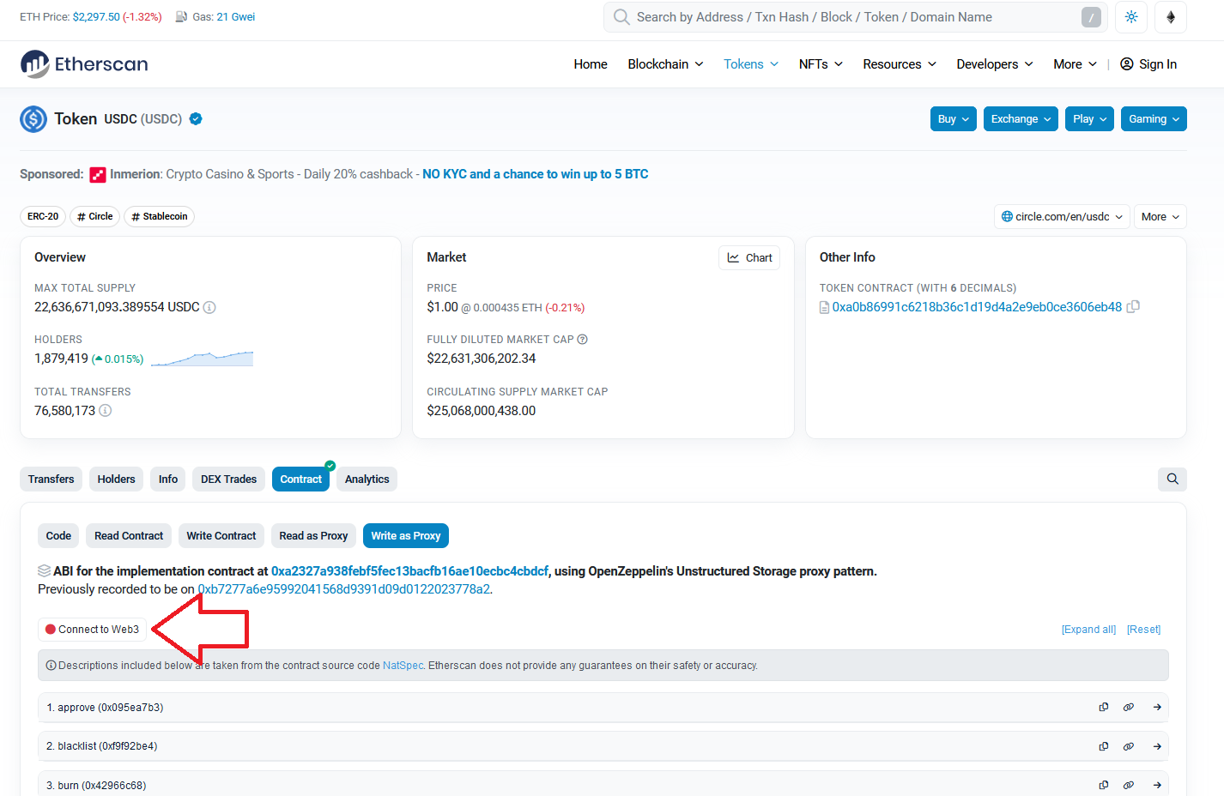
Task: Click the permalink icon for blacklist method
Action: click(1129, 746)
